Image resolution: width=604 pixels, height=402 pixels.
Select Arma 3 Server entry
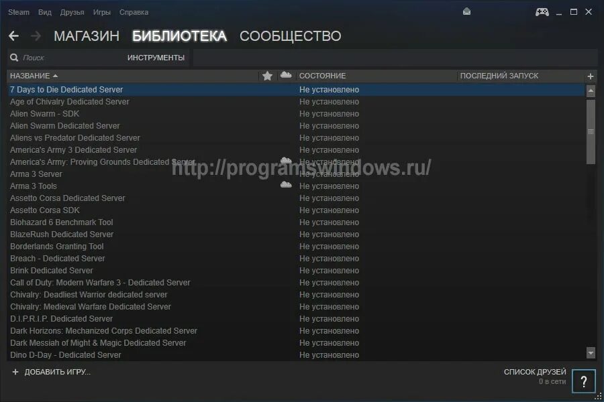[296, 174]
